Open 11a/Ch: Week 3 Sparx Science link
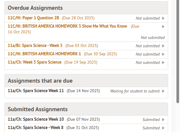This screenshot has height=132, width=180. (x=35, y=62)
